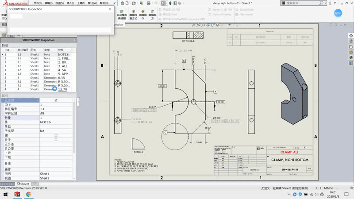This screenshot has height=199, width=354.
Task: Toggle the 已选的 (selected) checkbox
Action: 56,100
